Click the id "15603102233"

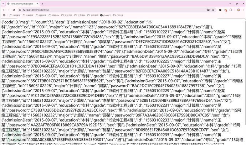[158, 120]
